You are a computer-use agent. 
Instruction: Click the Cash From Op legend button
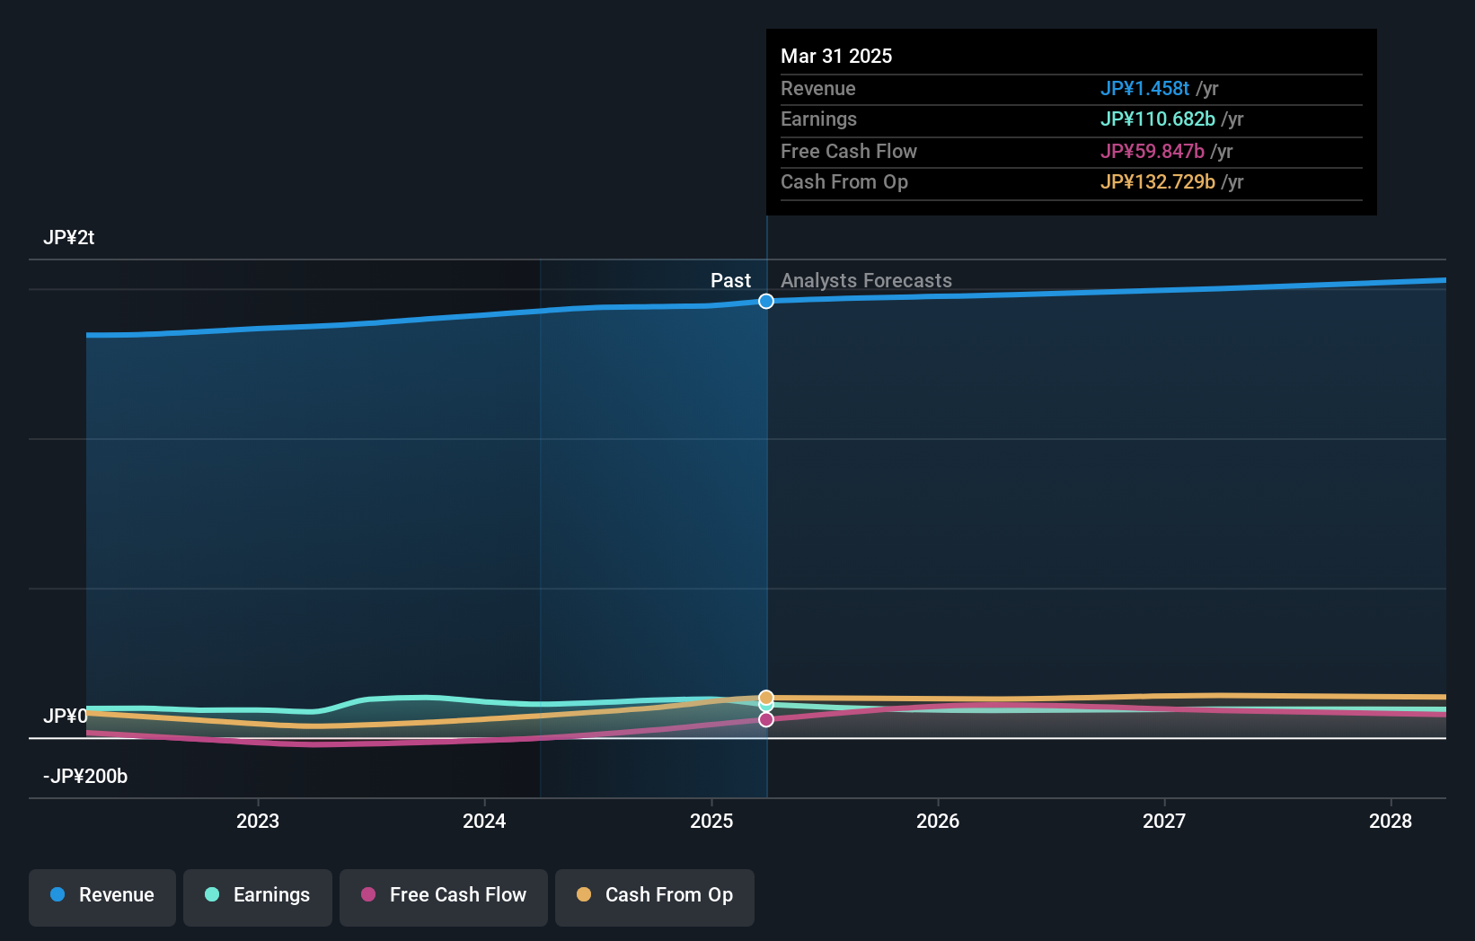pyautogui.click(x=654, y=897)
